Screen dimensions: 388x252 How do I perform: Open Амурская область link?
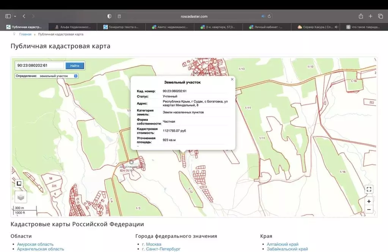click(35, 244)
